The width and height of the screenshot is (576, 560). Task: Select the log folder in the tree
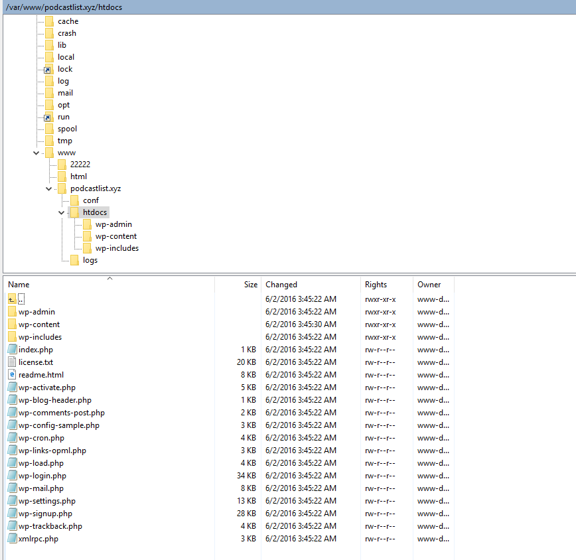click(x=63, y=81)
